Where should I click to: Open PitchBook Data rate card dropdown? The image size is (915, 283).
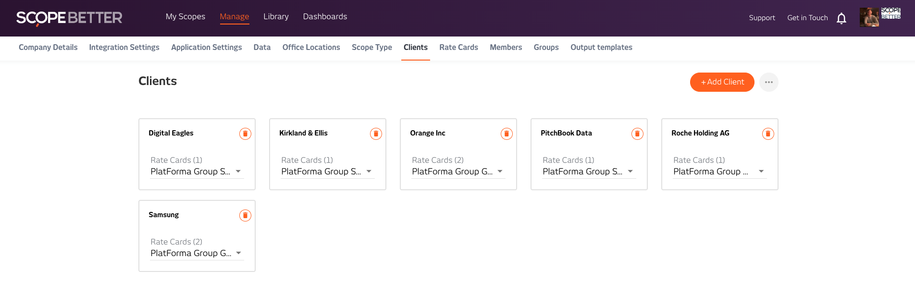589,172
